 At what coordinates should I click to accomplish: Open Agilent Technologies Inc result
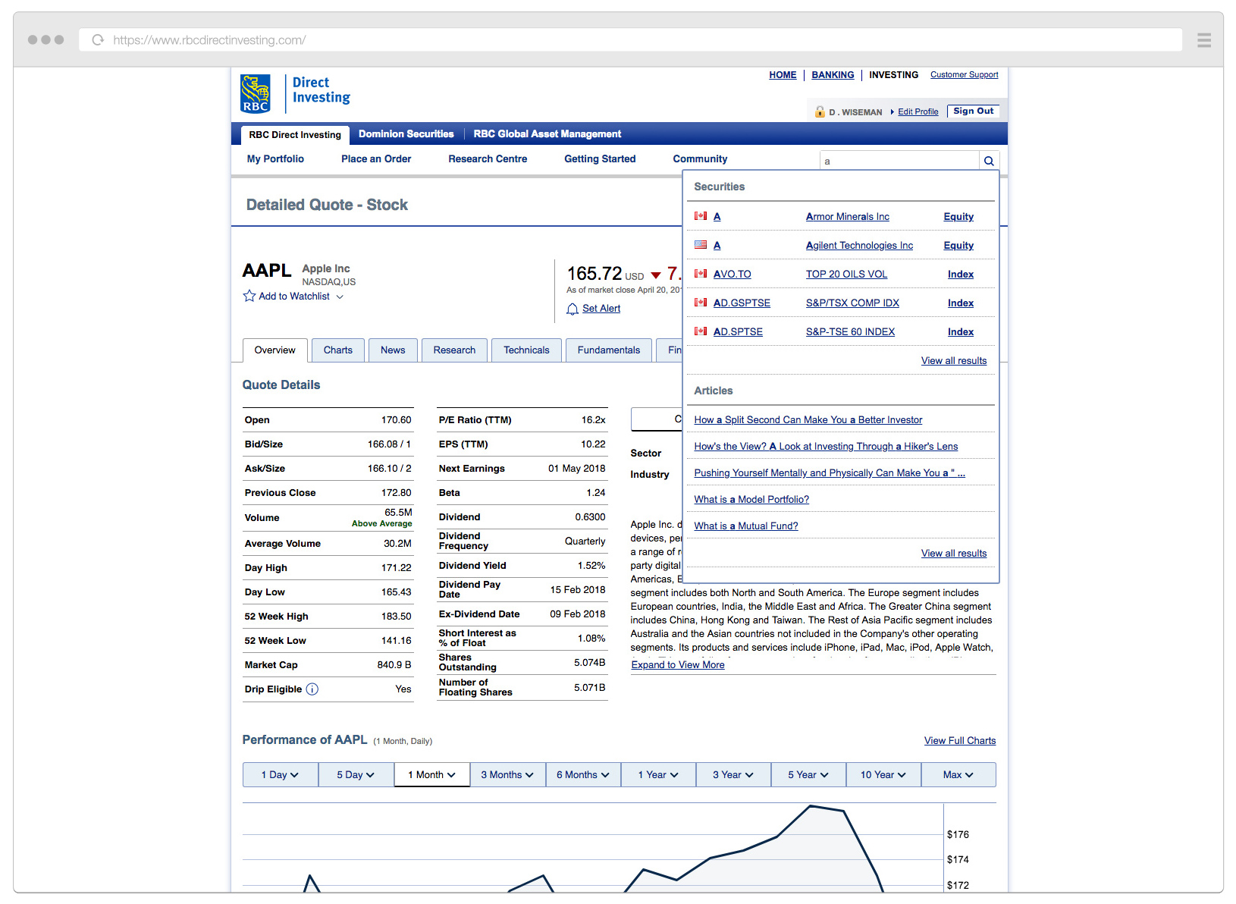tap(859, 246)
